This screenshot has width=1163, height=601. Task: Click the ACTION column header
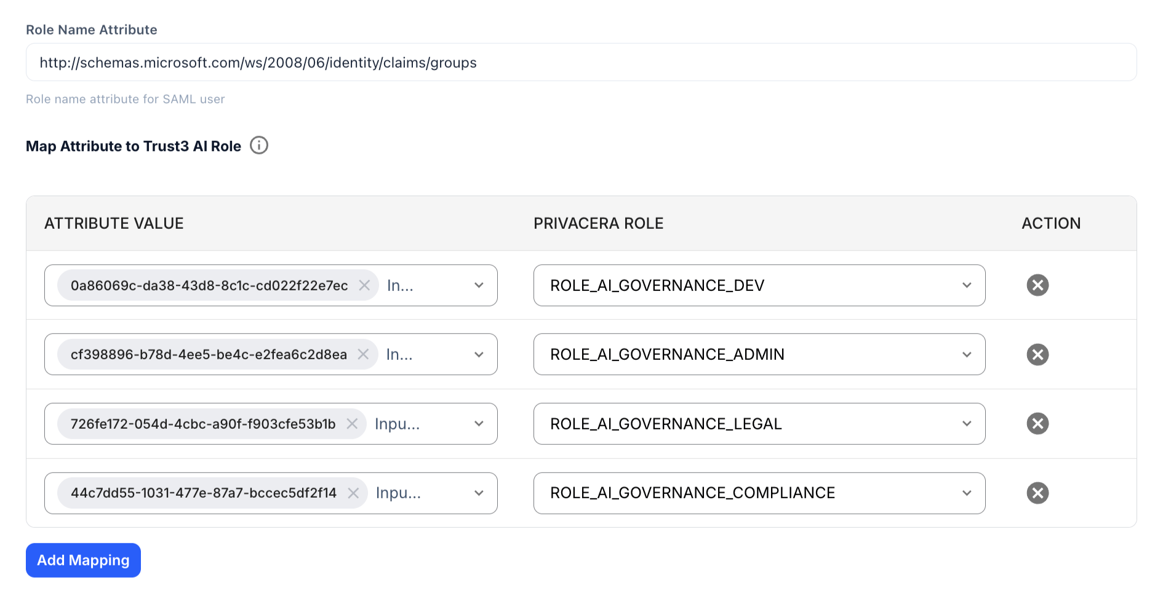pos(1051,223)
